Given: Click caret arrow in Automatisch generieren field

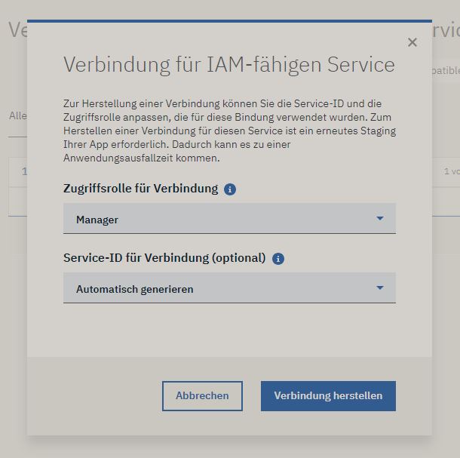Looking at the screenshot, I should 379,288.
